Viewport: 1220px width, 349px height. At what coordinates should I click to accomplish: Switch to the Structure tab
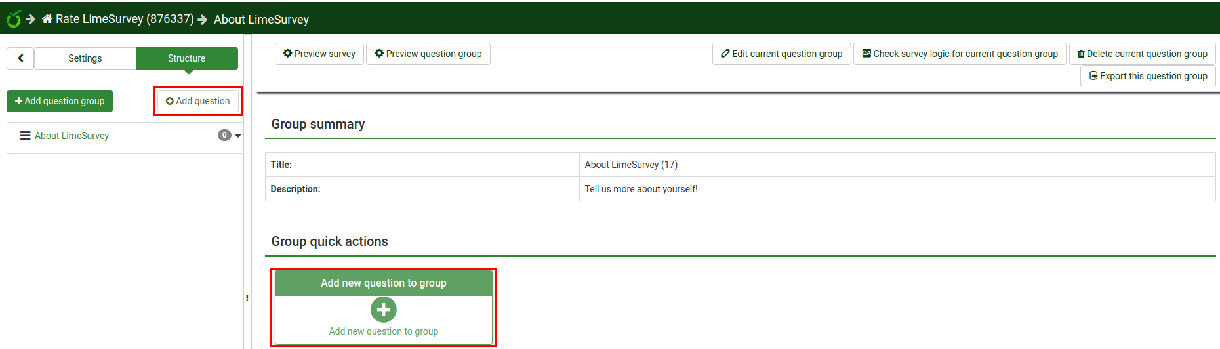[187, 58]
